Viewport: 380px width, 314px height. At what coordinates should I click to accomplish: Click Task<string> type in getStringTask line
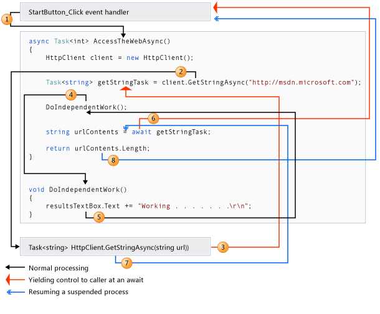[69, 82]
